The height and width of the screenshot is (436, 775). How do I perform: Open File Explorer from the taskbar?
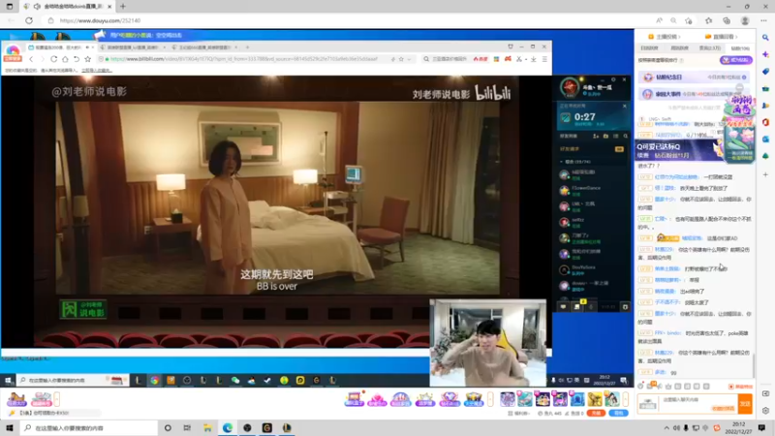[x=207, y=428]
